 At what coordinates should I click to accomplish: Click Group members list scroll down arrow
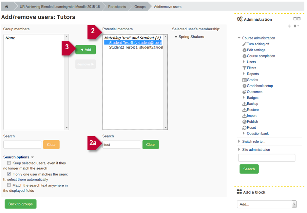[x=67, y=127]
